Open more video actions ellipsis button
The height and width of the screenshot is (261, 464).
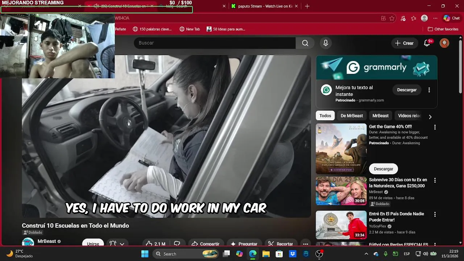306,244
